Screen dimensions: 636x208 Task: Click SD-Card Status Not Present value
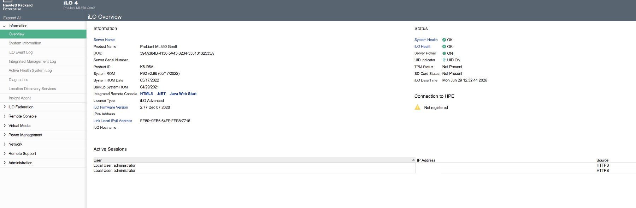[x=452, y=73]
